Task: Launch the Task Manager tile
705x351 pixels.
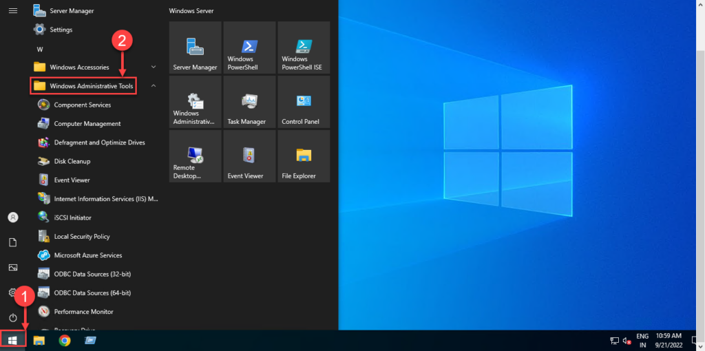Action: click(x=249, y=102)
